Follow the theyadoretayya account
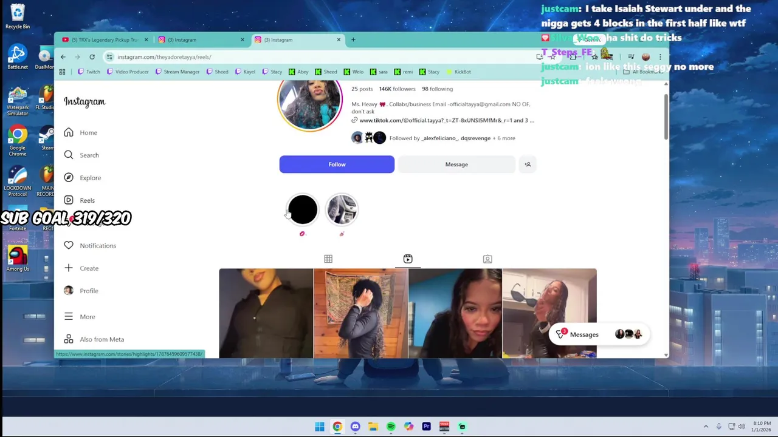Viewport: 778px width, 437px height. (337, 164)
